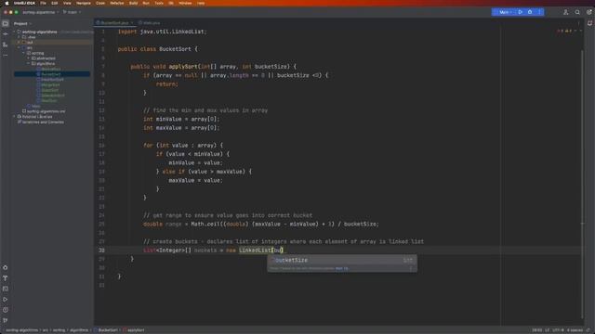Open the Code With Me user icon
Viewport: 595px width, 334px height.
pos(566,12)
